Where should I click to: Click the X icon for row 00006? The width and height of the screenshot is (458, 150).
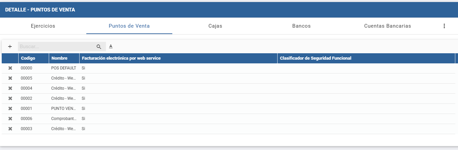(10, 119)
